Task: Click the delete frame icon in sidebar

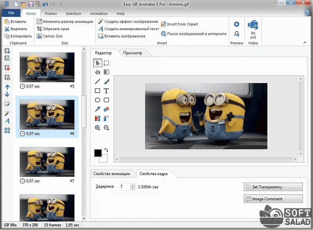Action: click(7, 68)
